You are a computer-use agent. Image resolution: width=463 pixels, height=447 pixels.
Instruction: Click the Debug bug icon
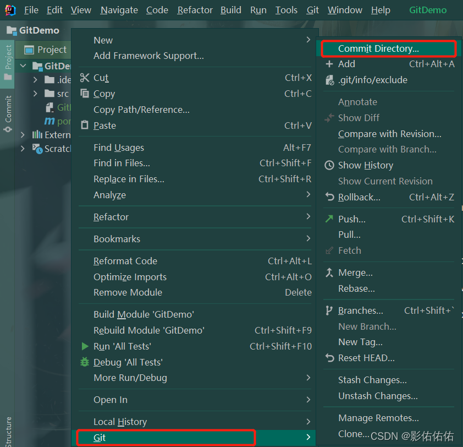[x=85, y=362]
